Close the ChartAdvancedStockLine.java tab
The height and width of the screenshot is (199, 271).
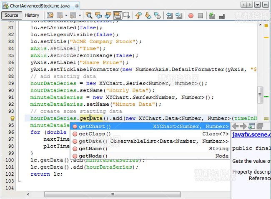77,6
